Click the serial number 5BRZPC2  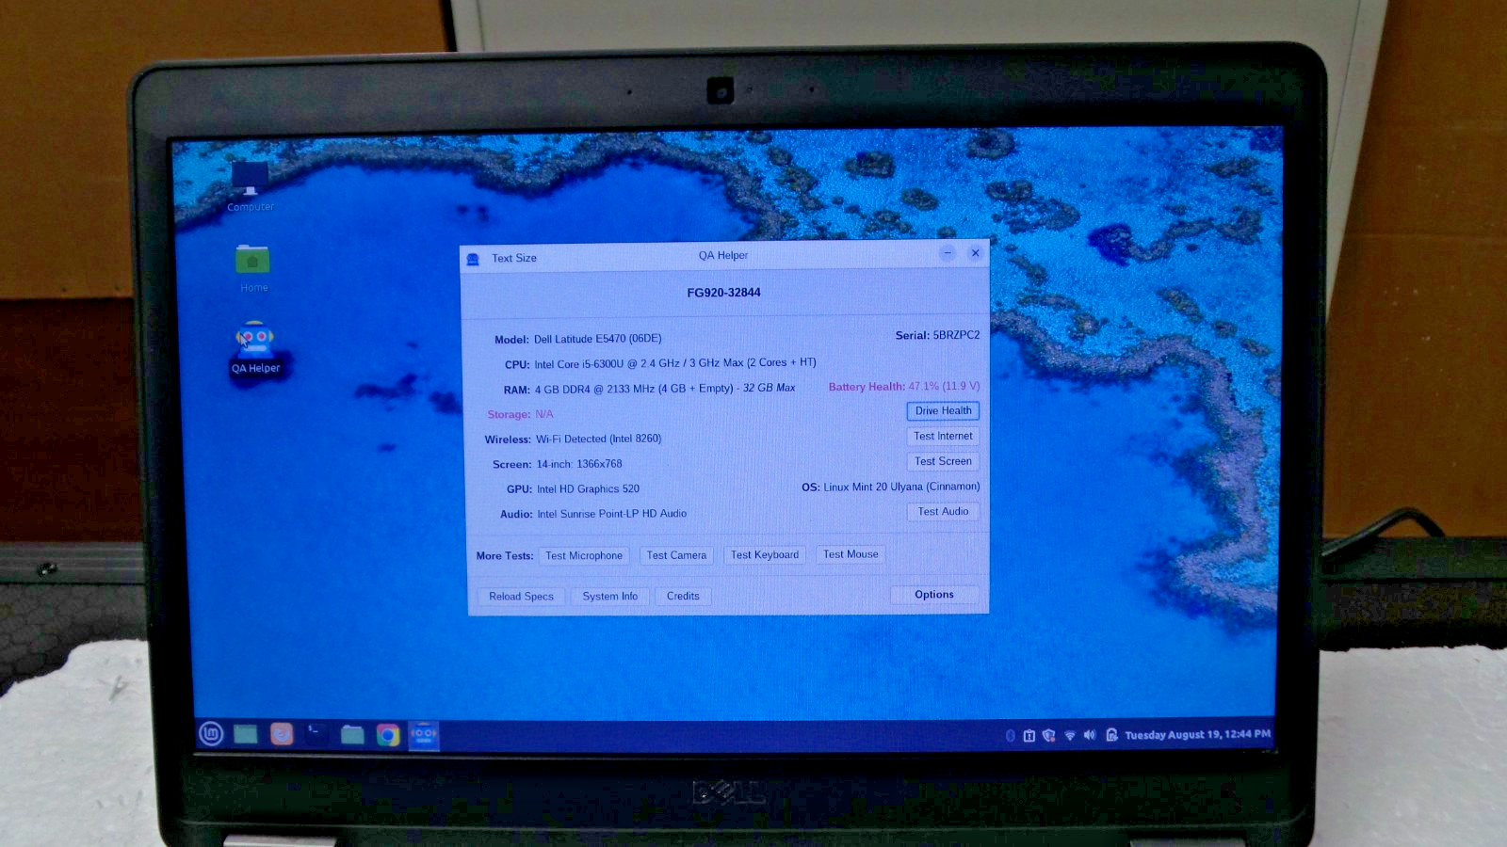tap(956, 335)
